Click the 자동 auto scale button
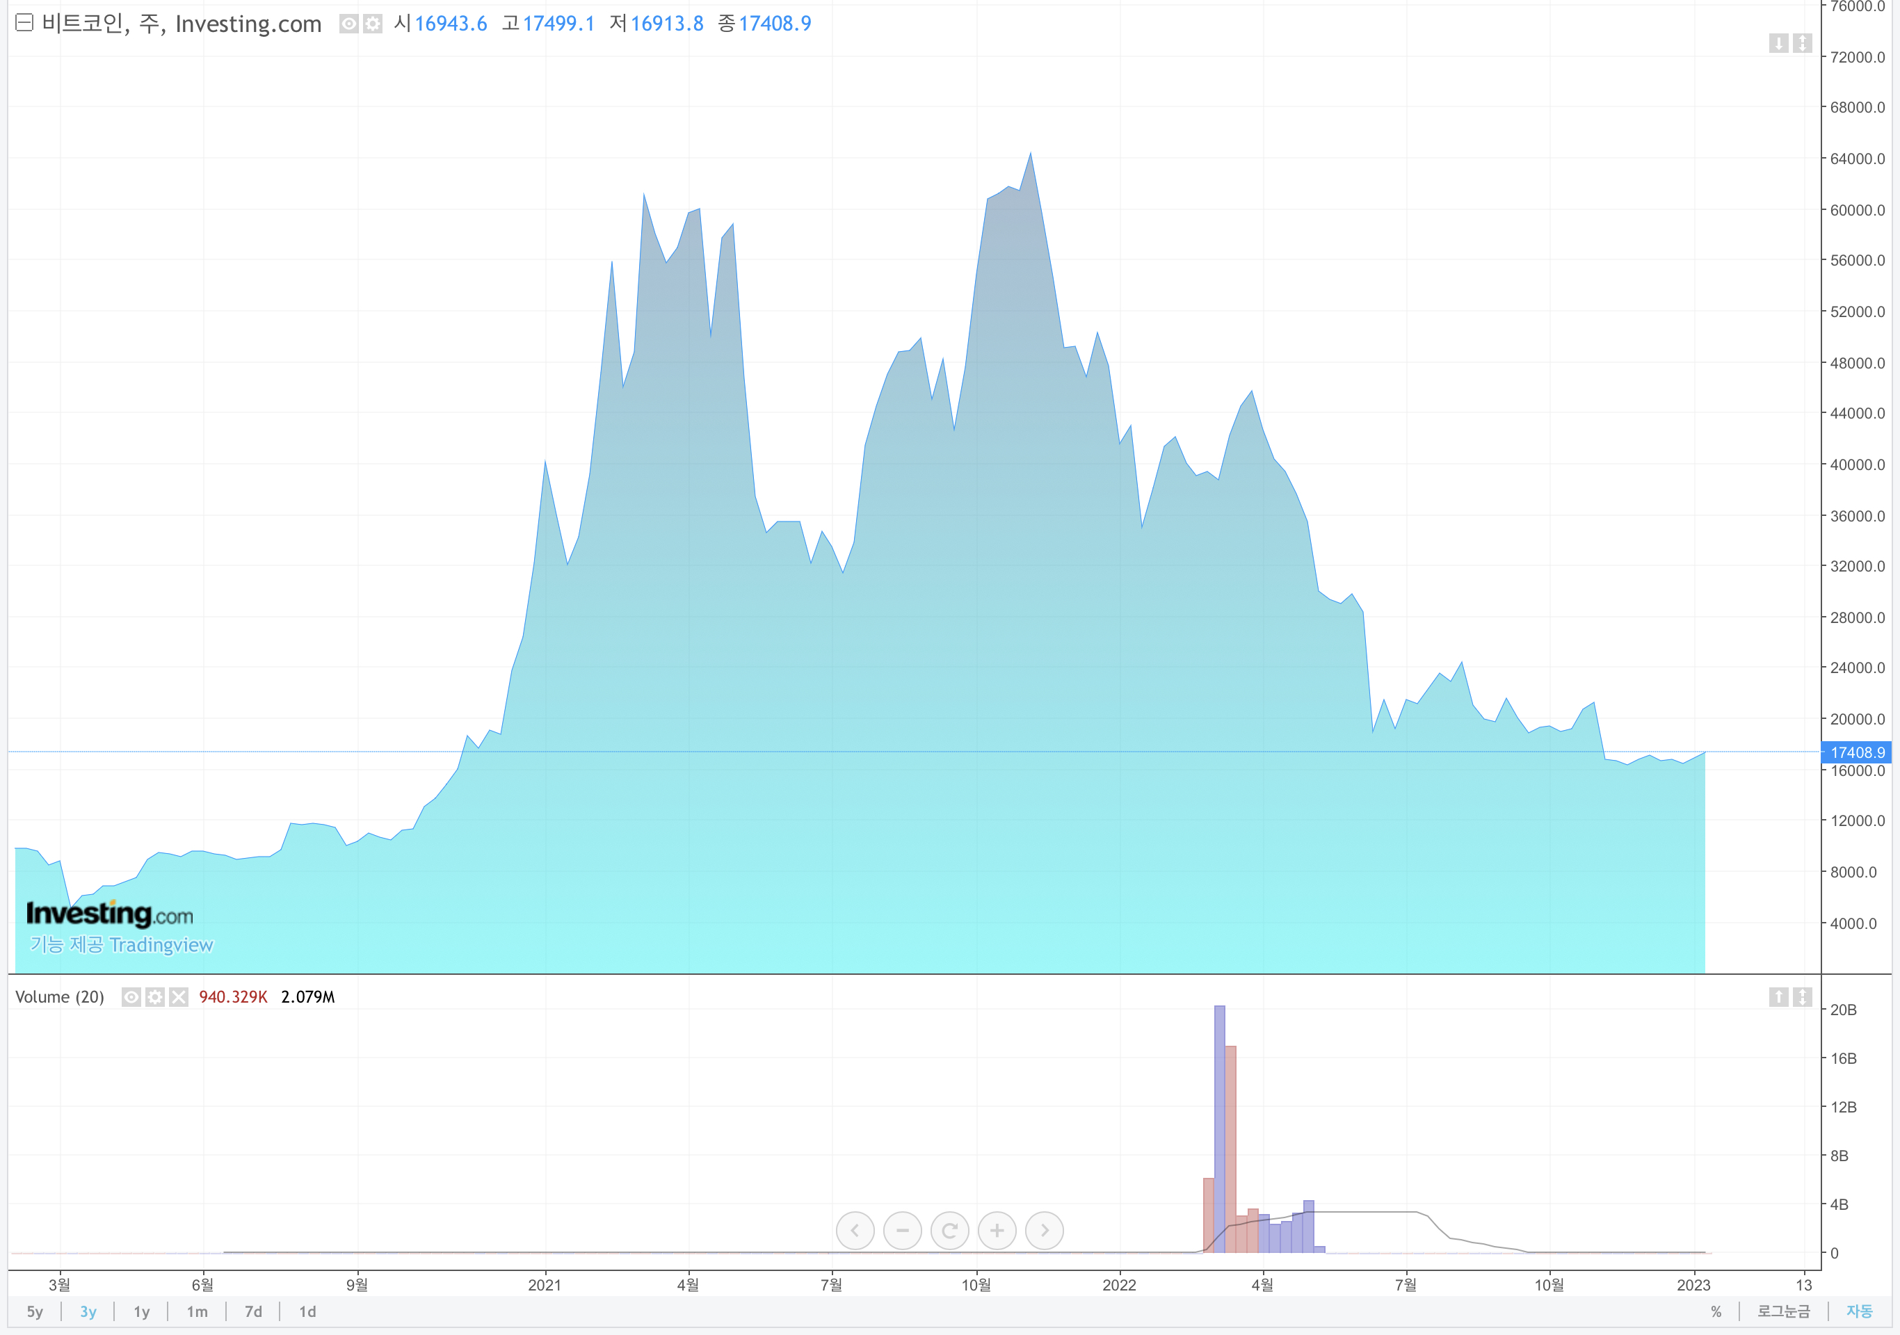This screenshot has height=1335, width=1900. coord(1859,1312)
